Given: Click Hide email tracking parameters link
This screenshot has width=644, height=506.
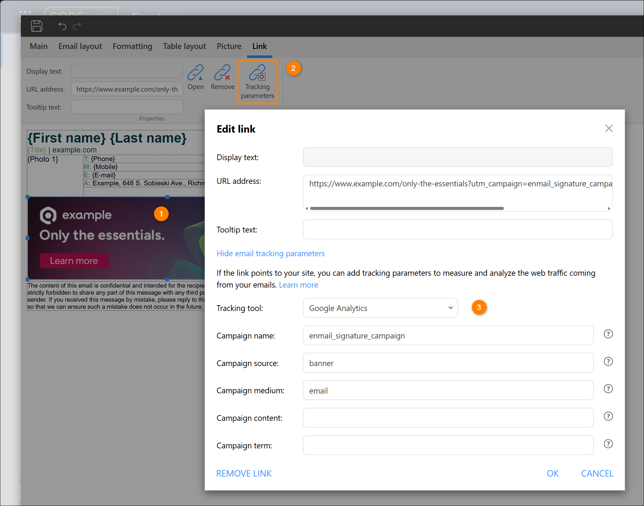Looking at the screenshot, I should [x=271, y=254].
